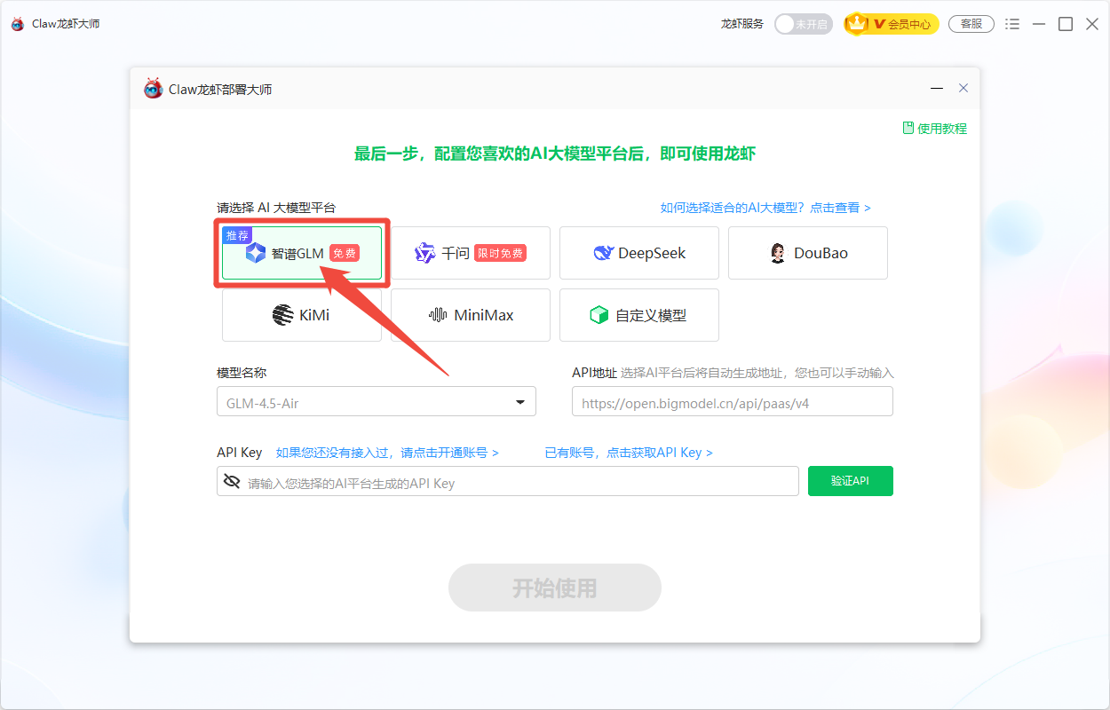Minimize the Claw龙虾部署大师 dialog
The width and height of the screenshot is (1110, 710).
(937, 89)
